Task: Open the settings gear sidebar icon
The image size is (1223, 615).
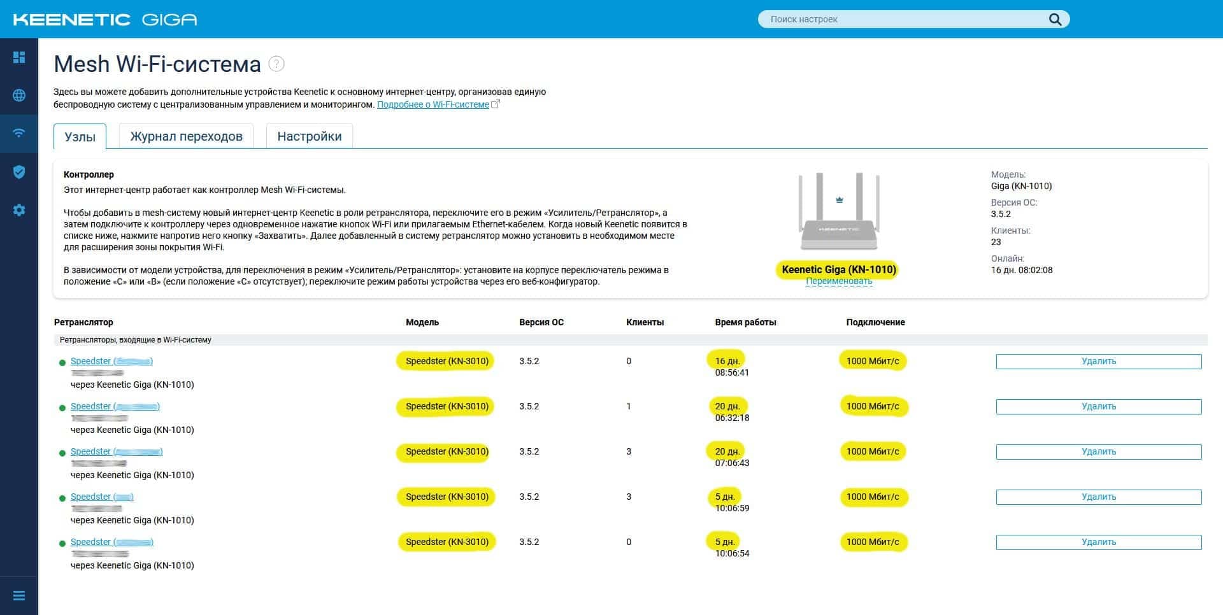Action: pos(19,210)
